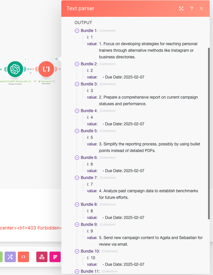Collapse Bundle 8 collection
The width and height of the screenshot is (213, 275).
coord(77,204)
